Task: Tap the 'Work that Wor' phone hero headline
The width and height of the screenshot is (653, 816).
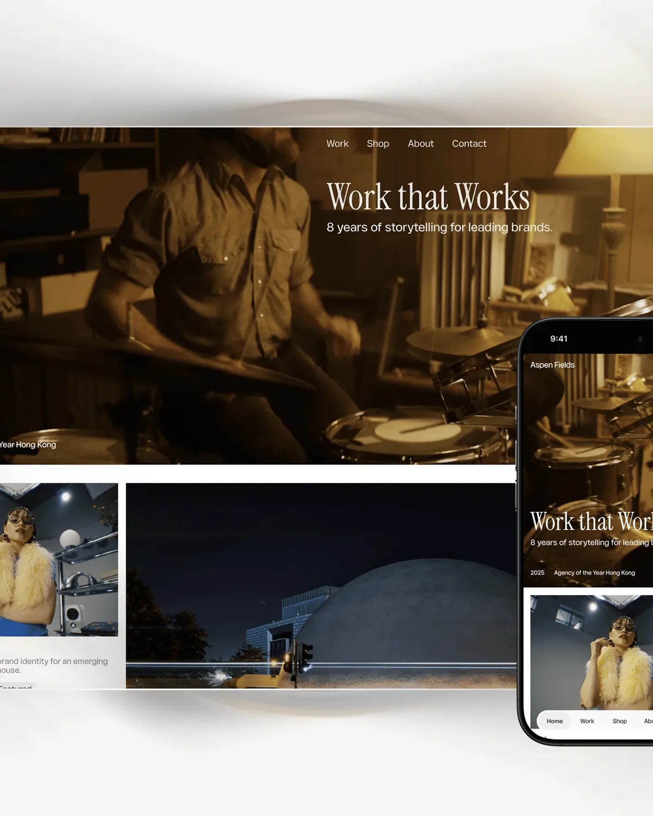Action: click(x=591, y=521)
